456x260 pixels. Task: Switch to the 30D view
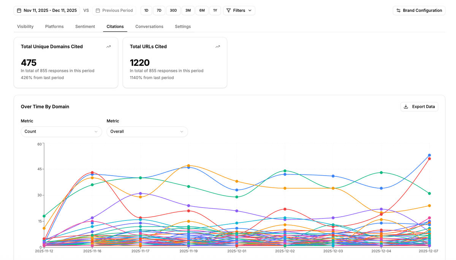click(x=173, y=10)
